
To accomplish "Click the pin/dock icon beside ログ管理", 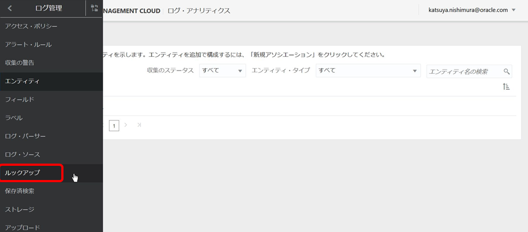I will click(94, 8).
